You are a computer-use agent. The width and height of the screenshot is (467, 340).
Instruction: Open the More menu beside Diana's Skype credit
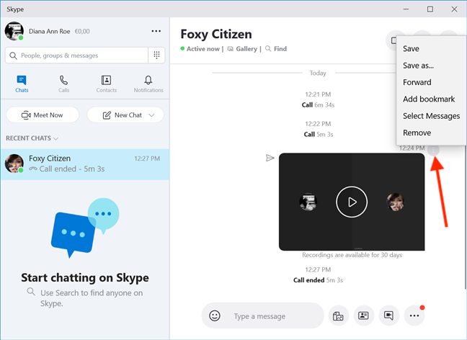pos(156,31)
